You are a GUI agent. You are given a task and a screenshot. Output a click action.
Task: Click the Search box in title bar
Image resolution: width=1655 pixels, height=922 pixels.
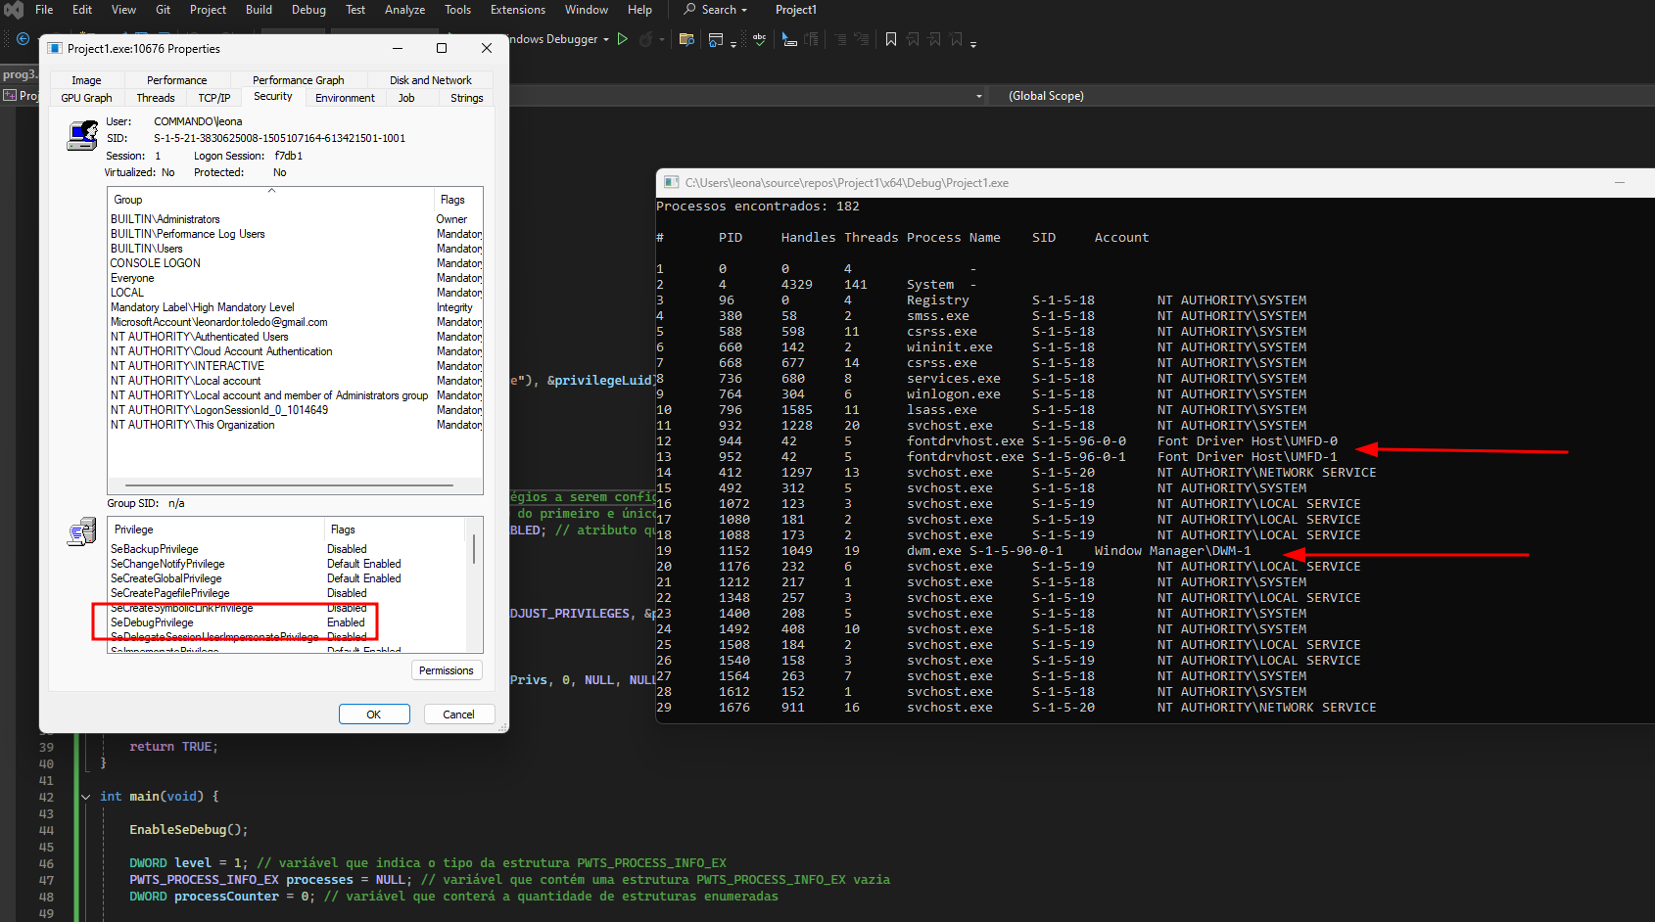pyautogui.click(x=717, y=10)
